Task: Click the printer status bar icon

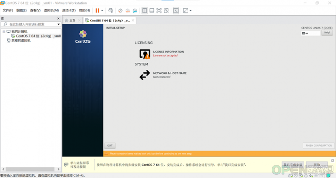Action: 306,175
